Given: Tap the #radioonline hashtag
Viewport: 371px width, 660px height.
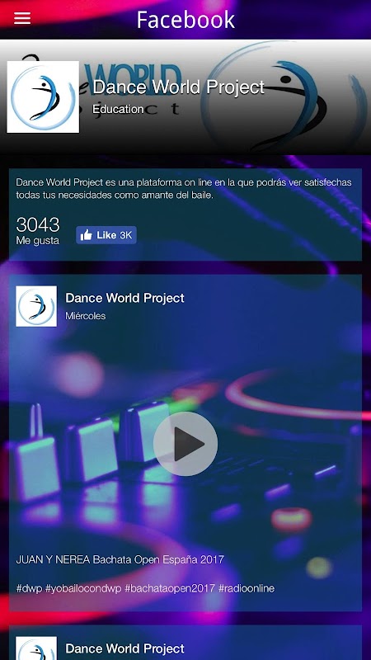Looking at the screenshot, I should coord(247,588).
